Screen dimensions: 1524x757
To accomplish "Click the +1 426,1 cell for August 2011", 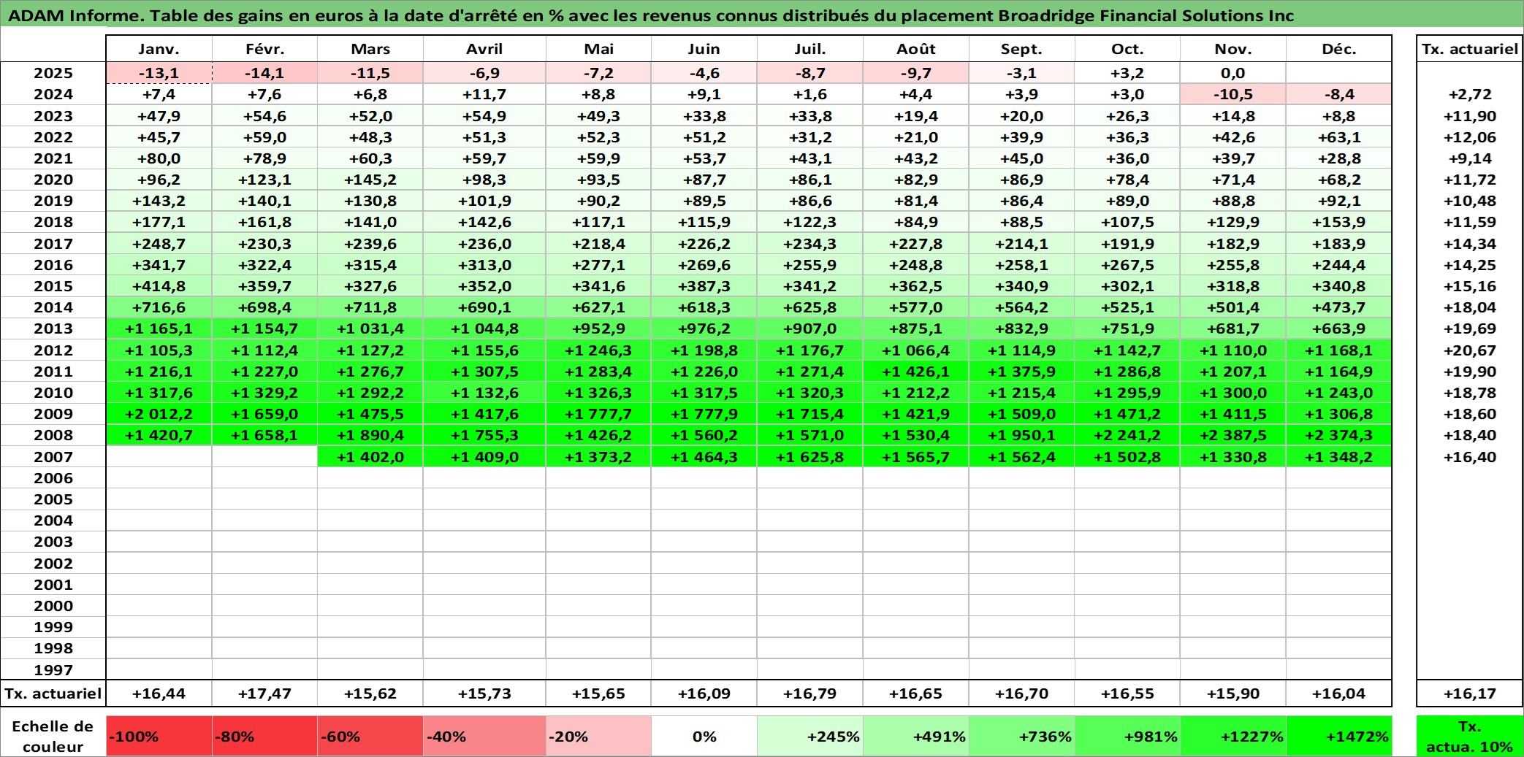I will tap(916, 372).
